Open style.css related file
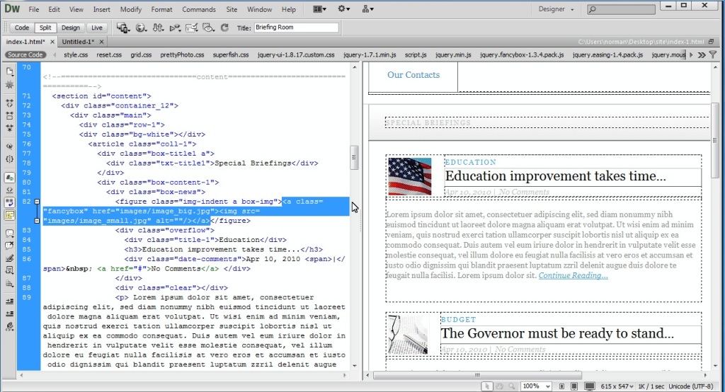Screen dimensions: 725x392 click(x=76, y=54)
